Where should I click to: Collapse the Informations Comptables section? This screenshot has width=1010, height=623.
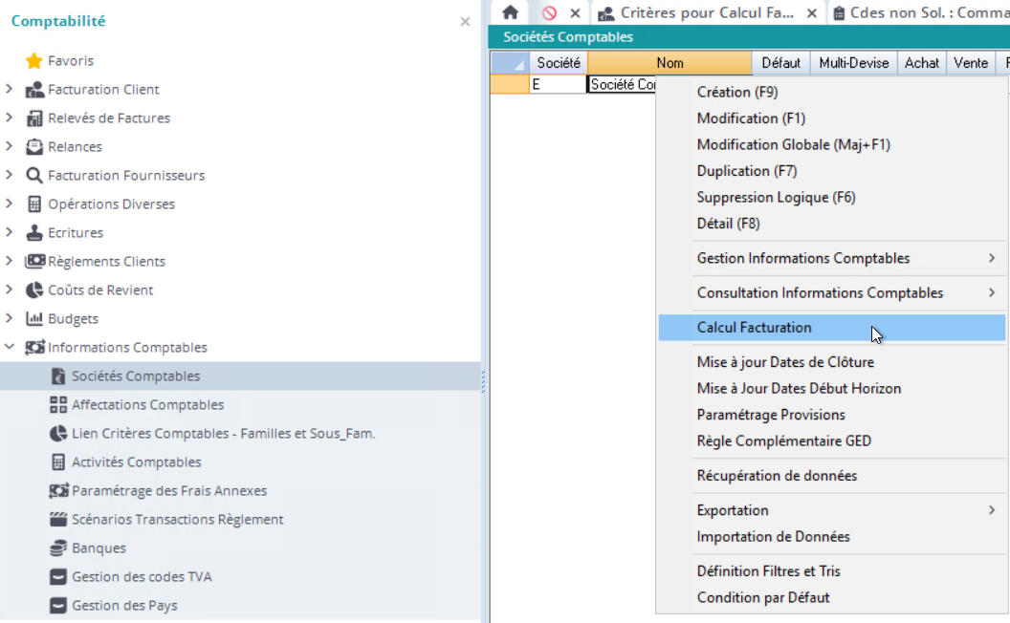10,348
